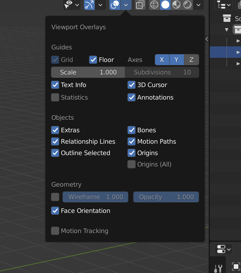Open the Properties editor type dropdown
Image resolution: width=241 pixels, height=273 pixels.
223,249
